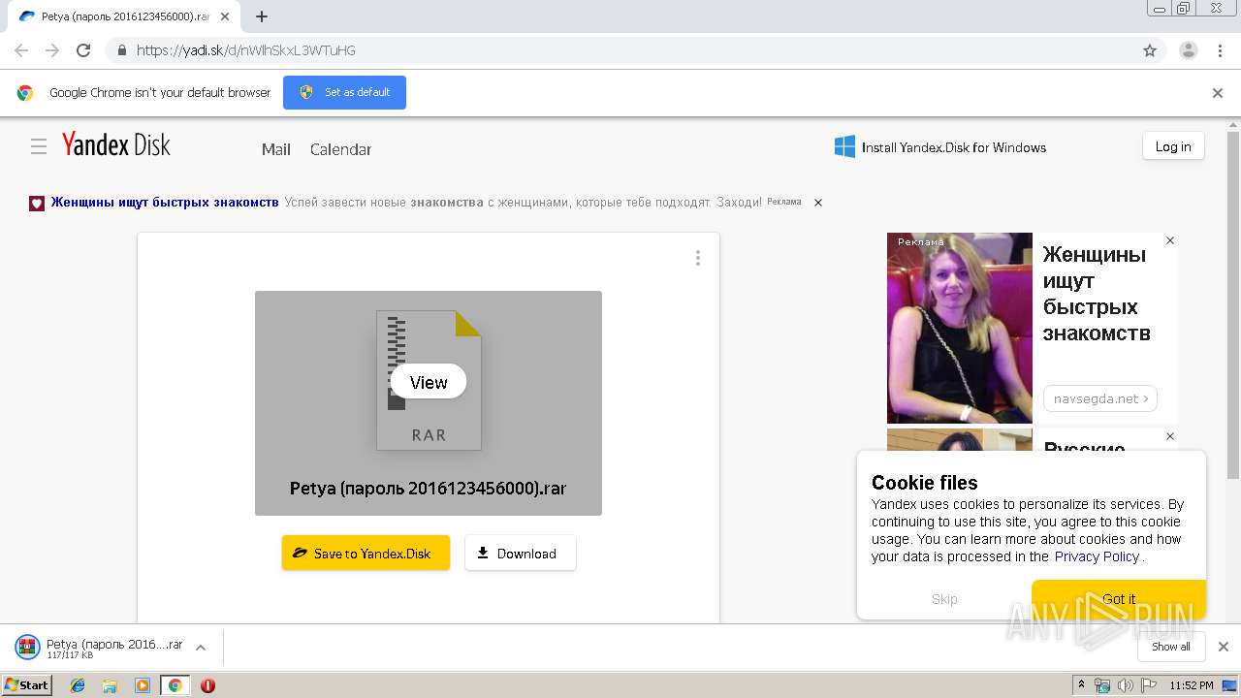The height and width of the screenshot is (698, 1241).
Task: Reload the page with the refresh icon
Action: point(83,50)
